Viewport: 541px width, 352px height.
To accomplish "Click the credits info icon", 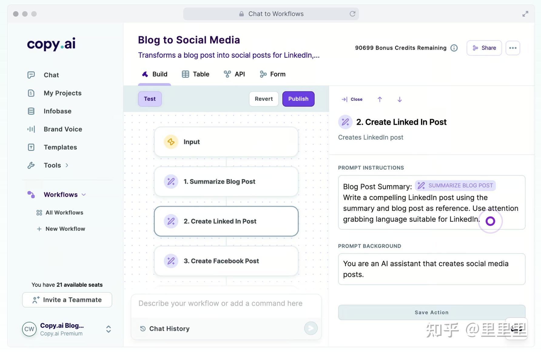I will click(454, 48).
